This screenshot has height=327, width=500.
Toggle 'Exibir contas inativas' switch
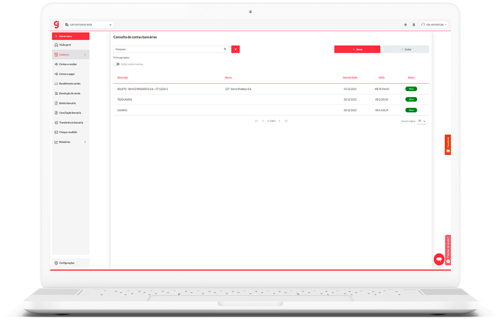coord(117,64)
